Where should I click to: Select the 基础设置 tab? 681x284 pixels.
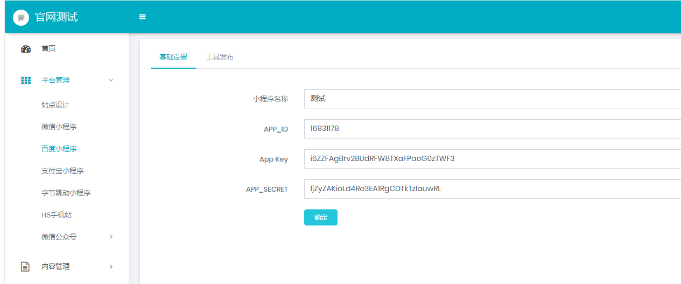pos(173,57)
